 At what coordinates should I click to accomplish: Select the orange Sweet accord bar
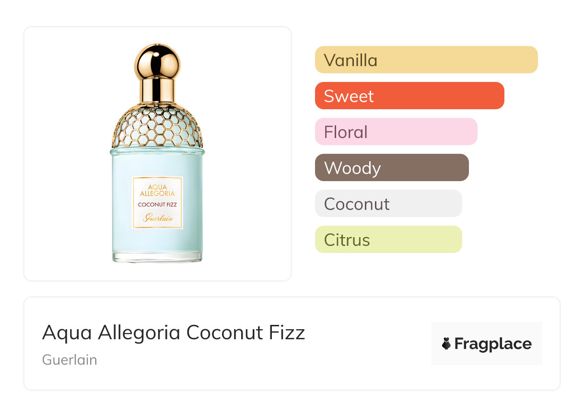click(409, 96)
